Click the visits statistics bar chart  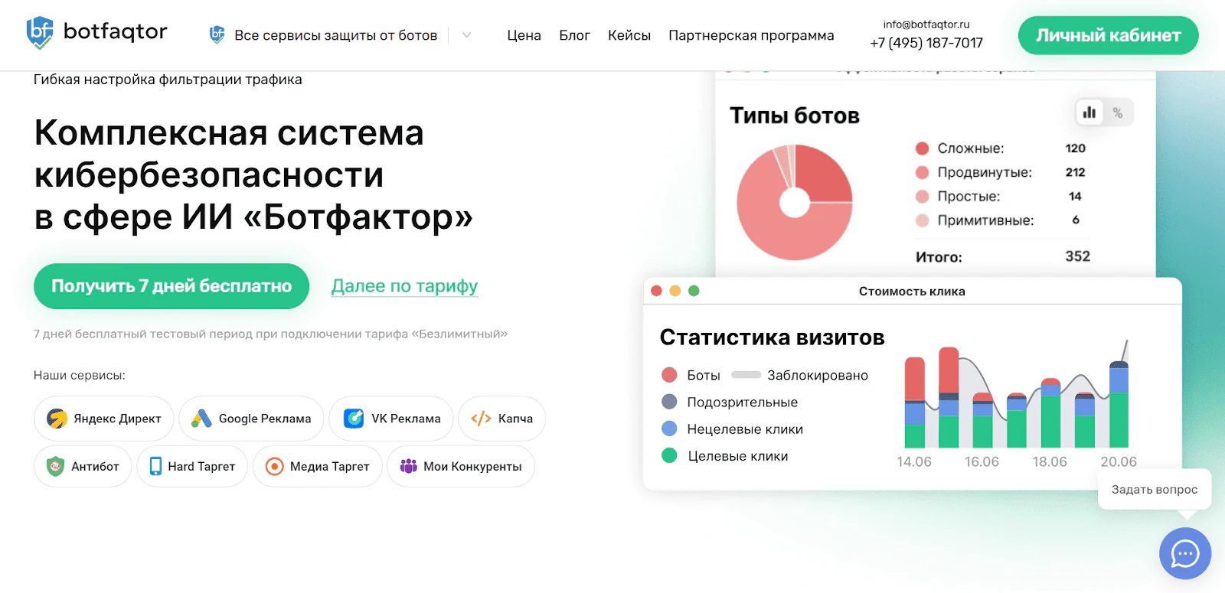click(x=1016, y=396)
